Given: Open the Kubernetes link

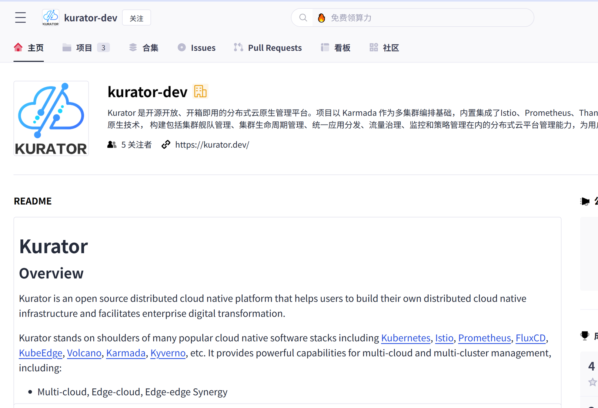Looking at the screenshot, I should click(405, 338).
